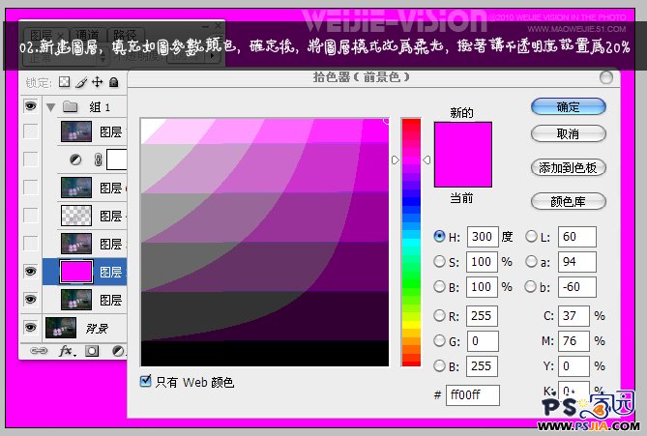
Task: Click the 取消 cancel button
Action: point(569,133)
